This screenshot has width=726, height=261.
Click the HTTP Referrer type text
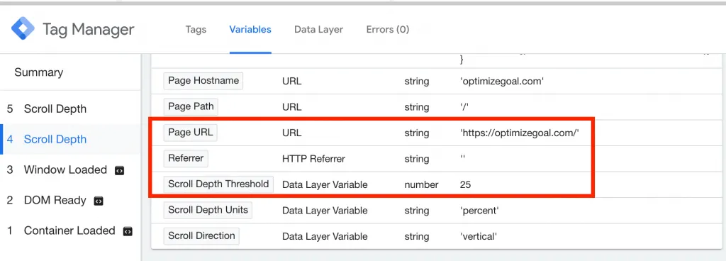313,159
